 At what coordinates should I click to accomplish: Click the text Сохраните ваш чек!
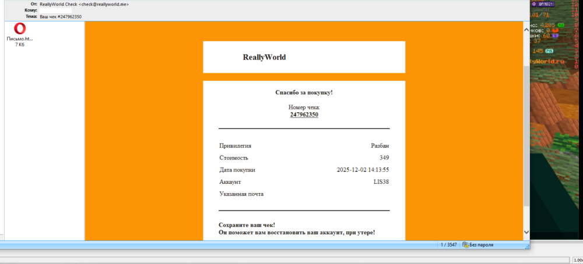[247, 225]
